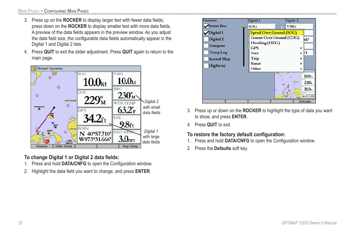
Task: Select the POSN coordinates data field
Action: click(x=95, y=135)
